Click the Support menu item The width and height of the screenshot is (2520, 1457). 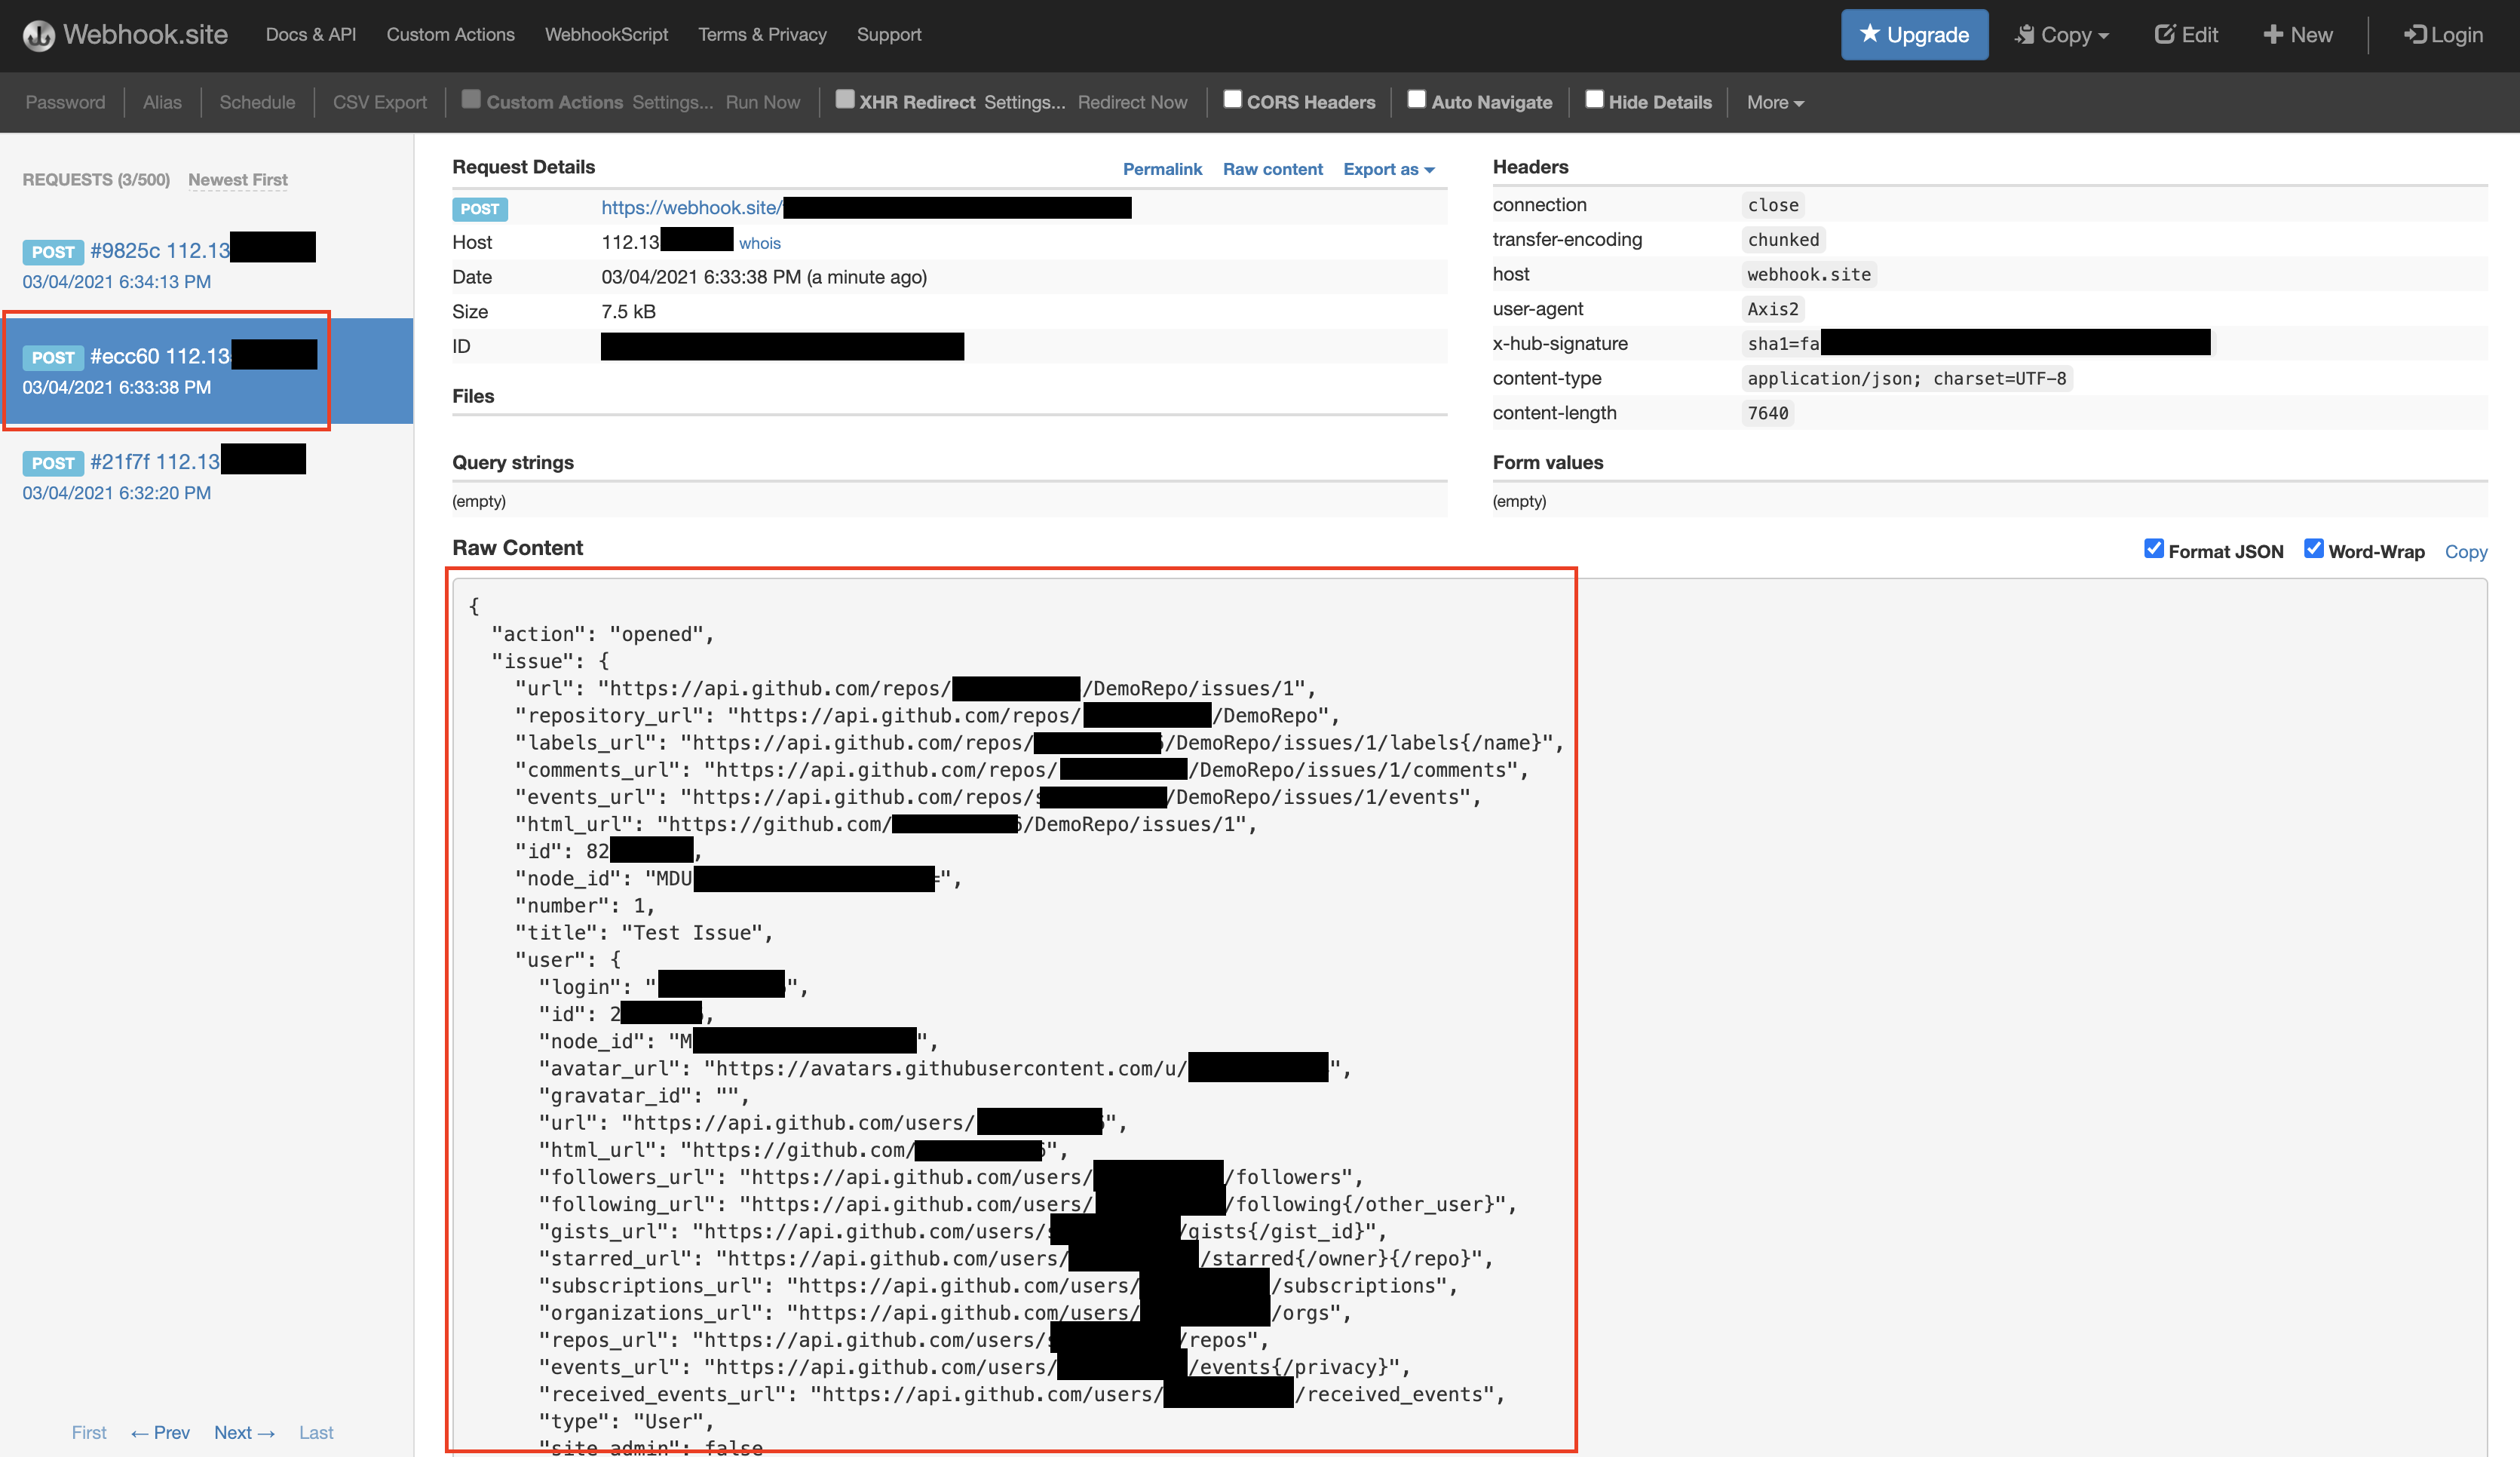889,34
